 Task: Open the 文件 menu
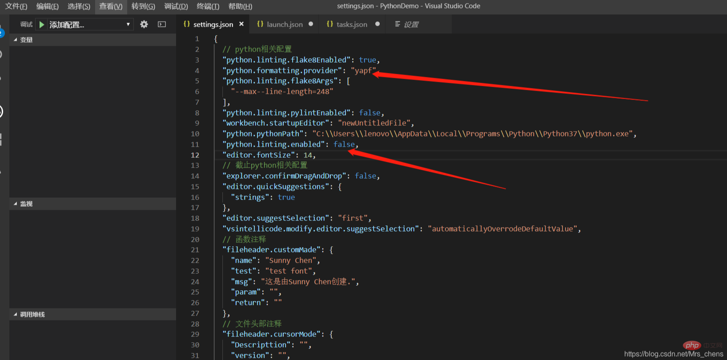click(16, 6)
